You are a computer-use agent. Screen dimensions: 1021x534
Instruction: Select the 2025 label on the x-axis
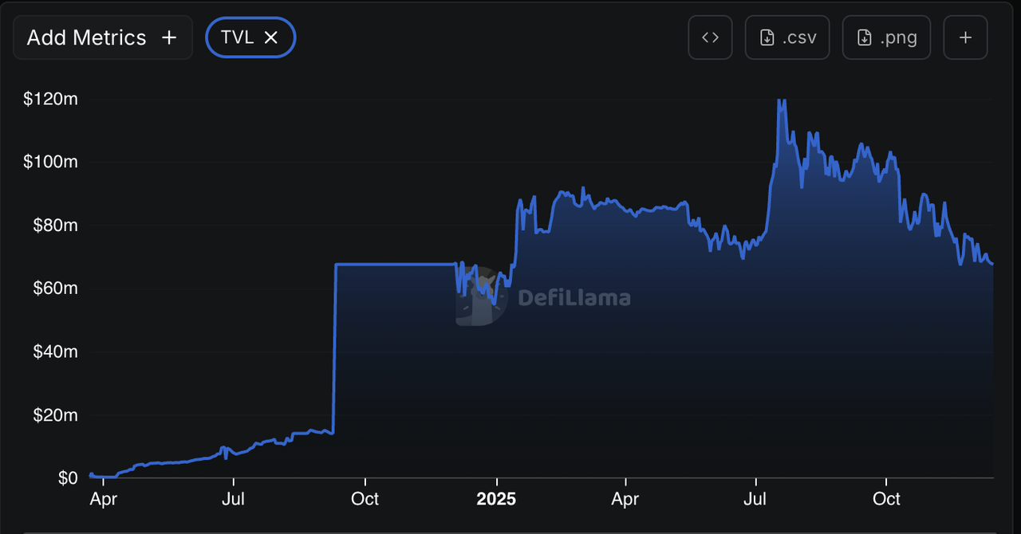(496, 499)
